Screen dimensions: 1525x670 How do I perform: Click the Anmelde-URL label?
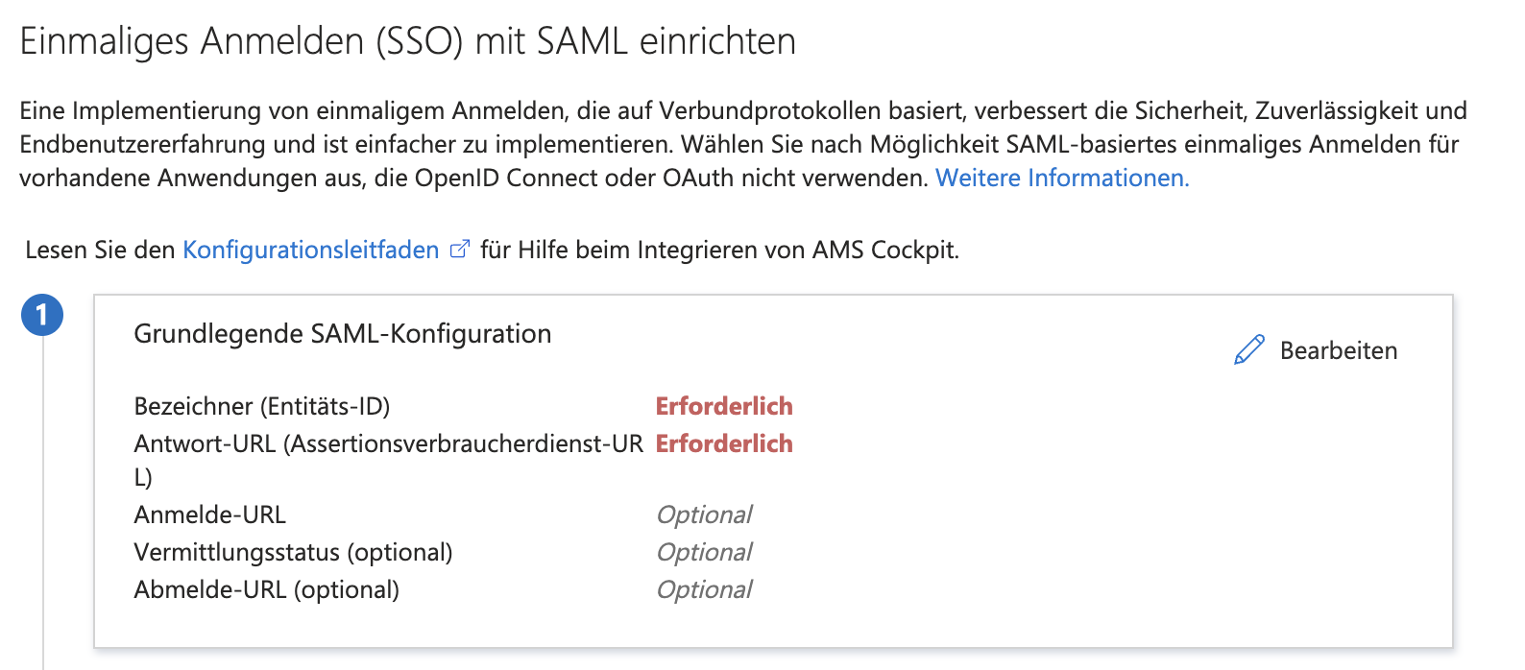coord(208,514)
